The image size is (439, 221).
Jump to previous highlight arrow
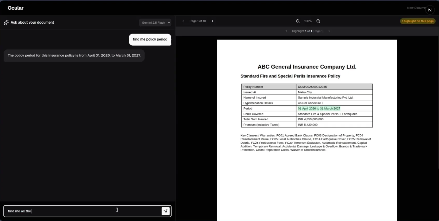pos(286,31)
